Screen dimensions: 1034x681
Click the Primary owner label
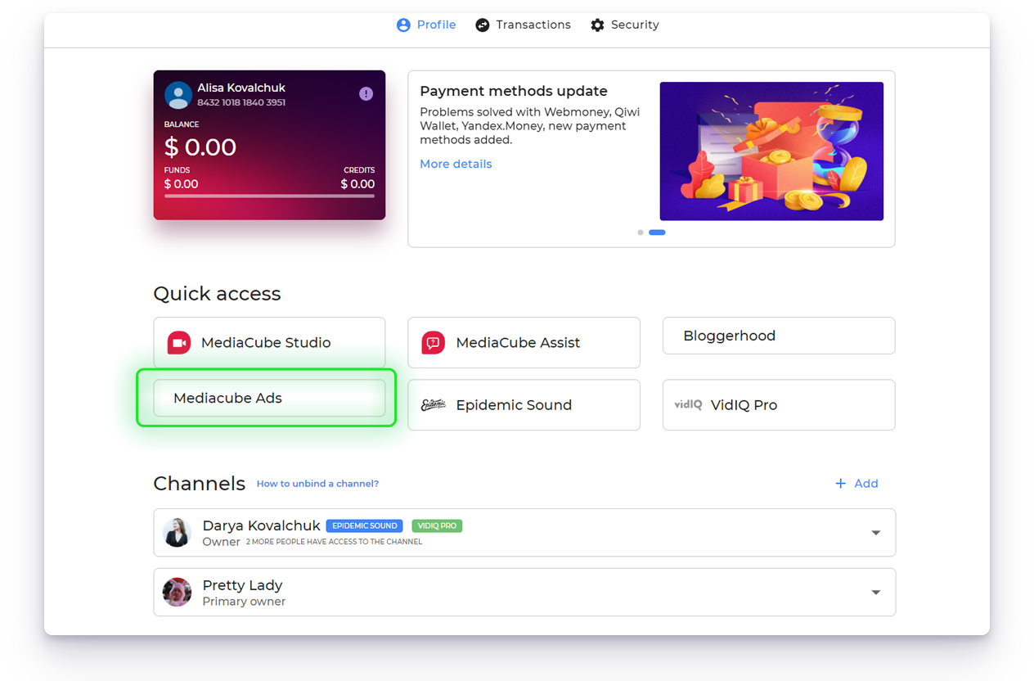(x=244, y=602)
